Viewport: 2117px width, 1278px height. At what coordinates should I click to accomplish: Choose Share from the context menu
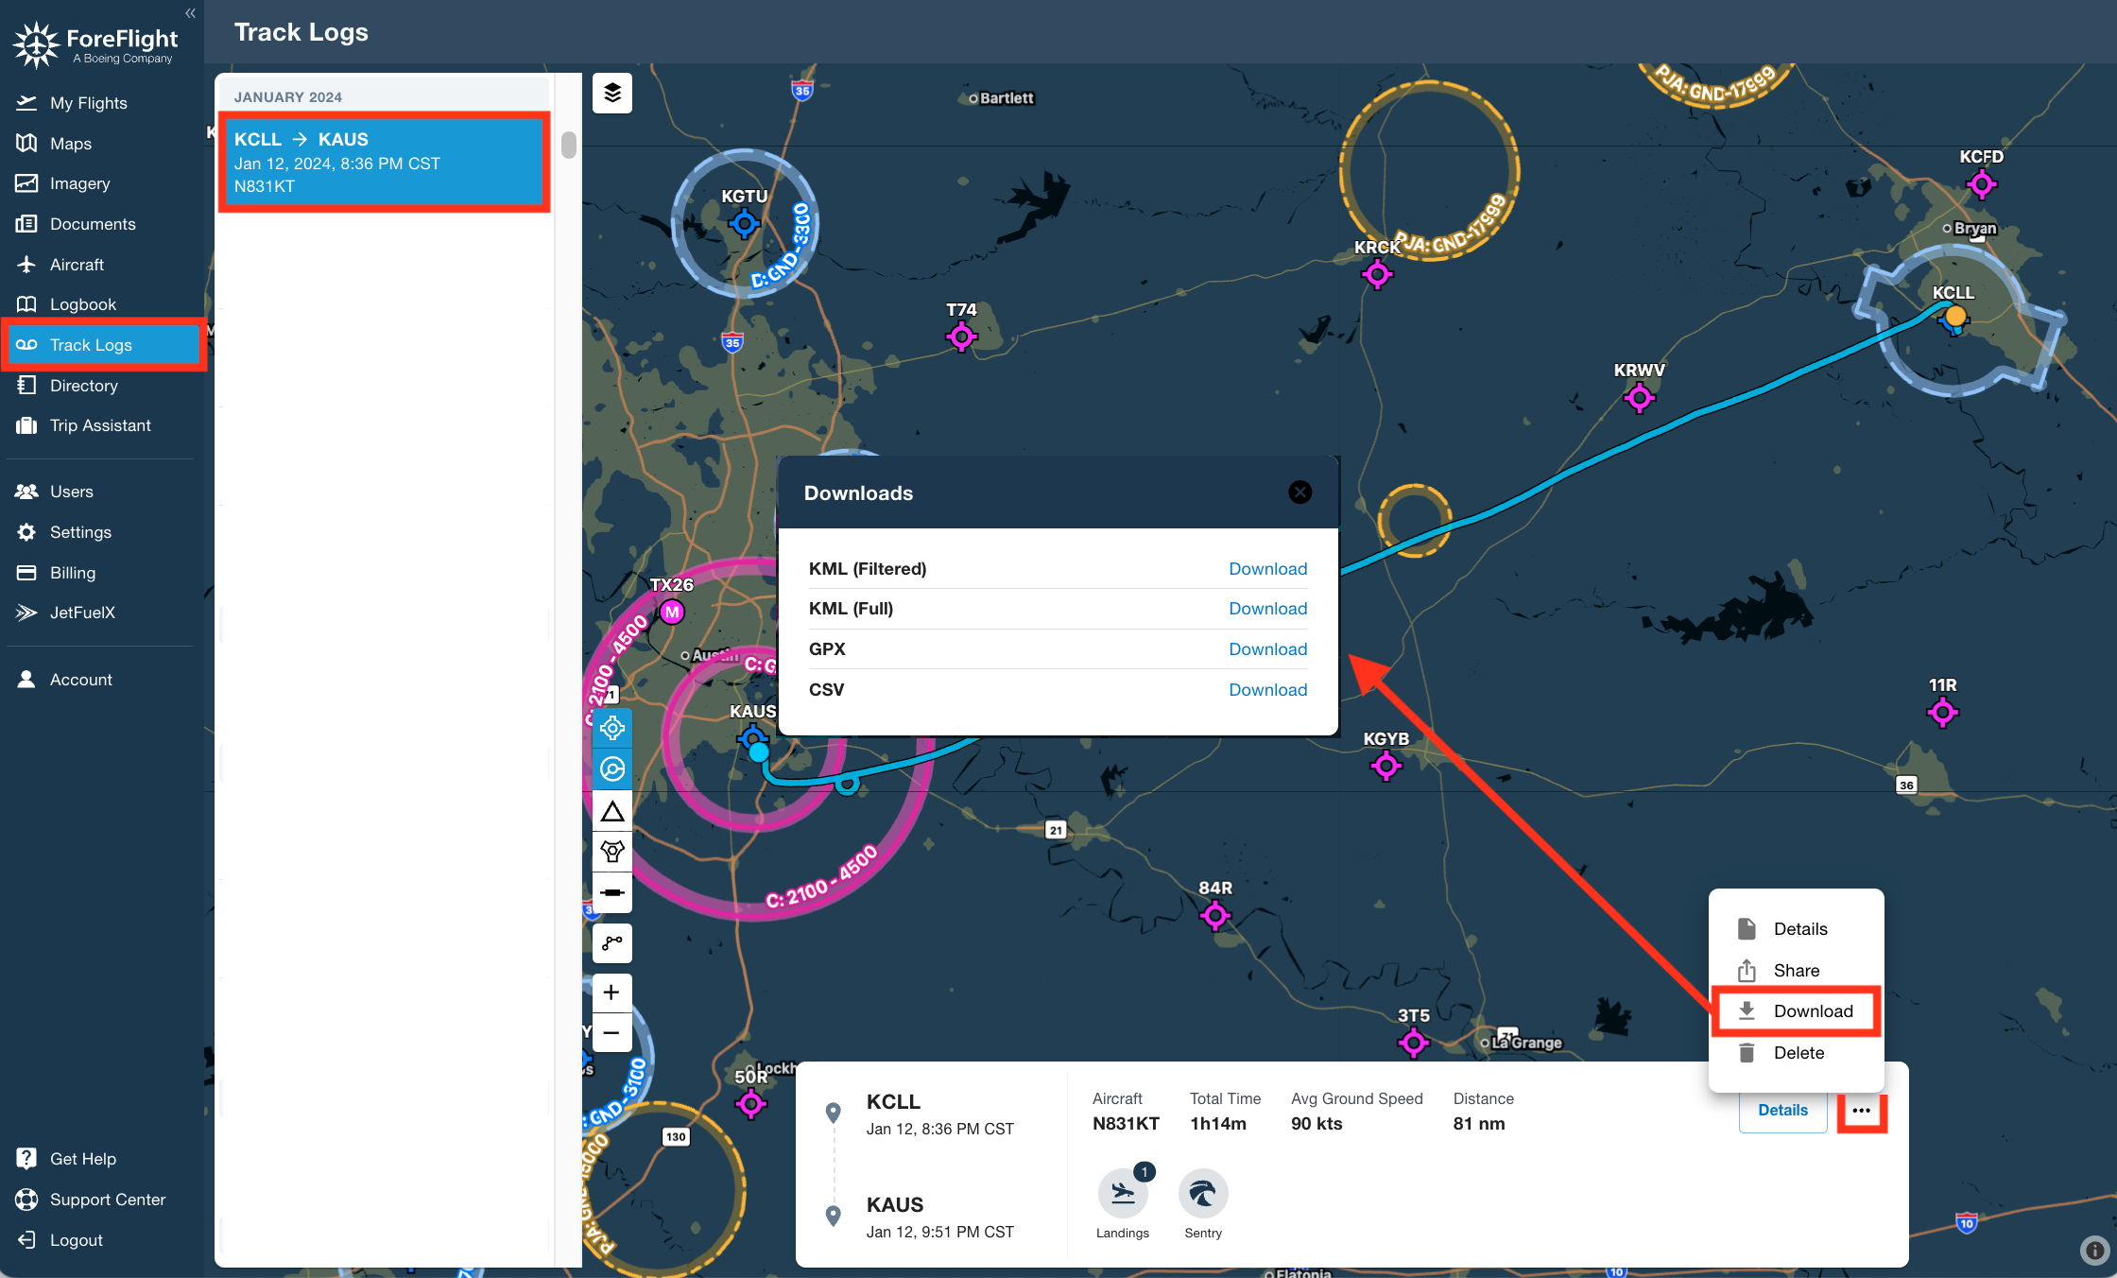tap(1796, 971)
